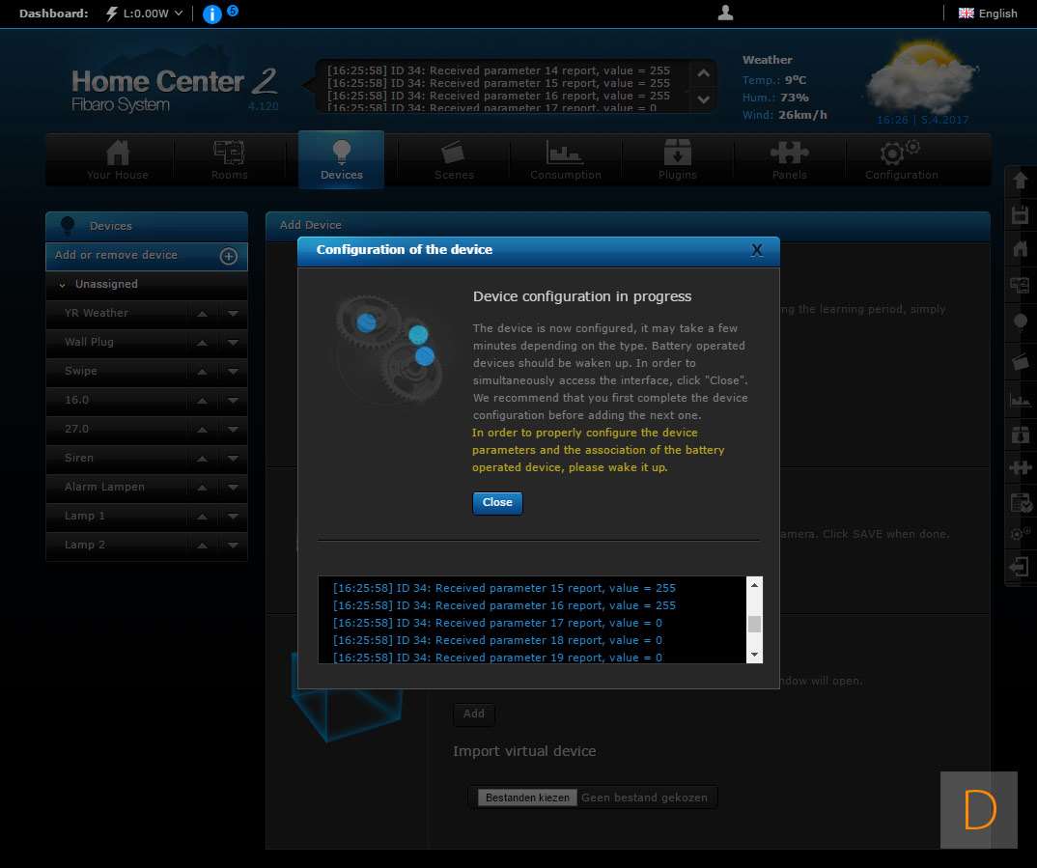
Task: Open the English language selector
Action: point(988,14)
